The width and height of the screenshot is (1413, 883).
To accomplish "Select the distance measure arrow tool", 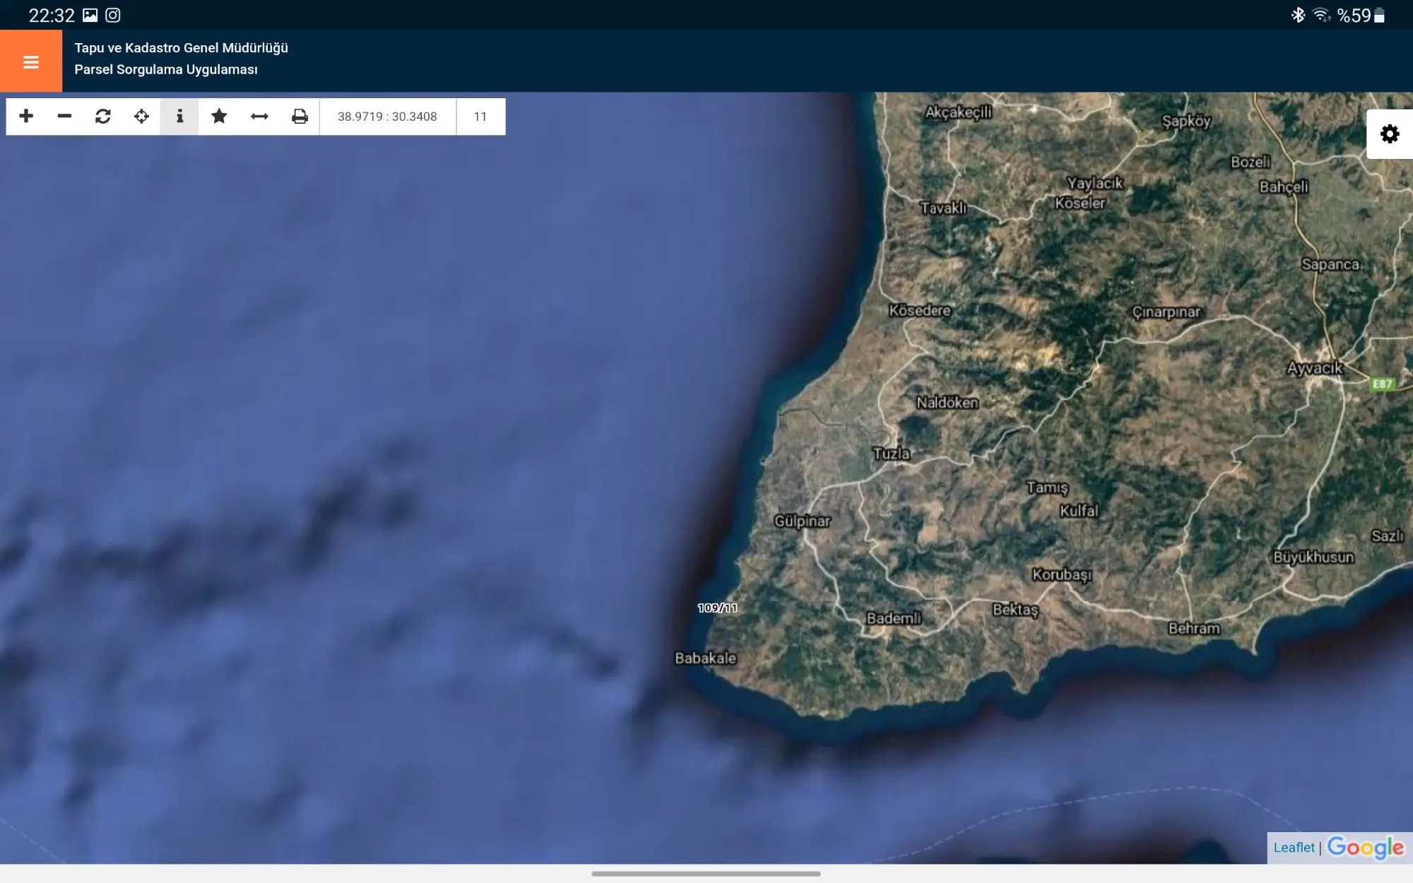I will [x=259, y=116].
